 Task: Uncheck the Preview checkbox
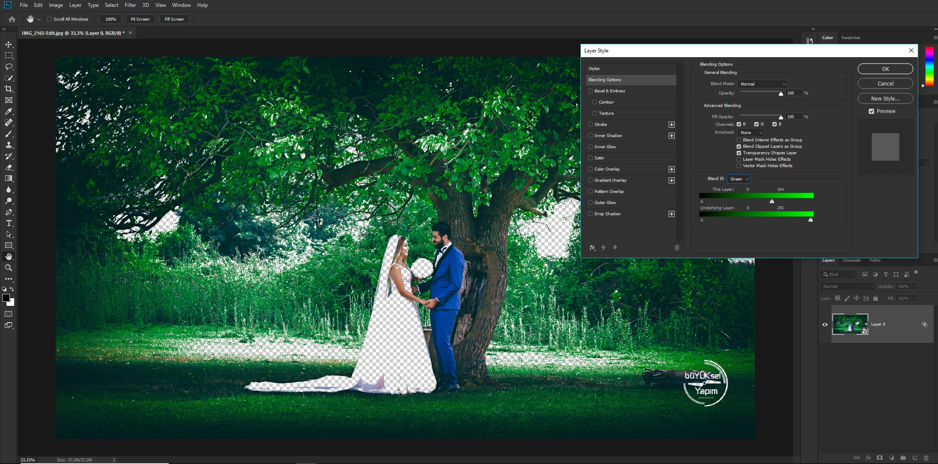click(871, 111)
